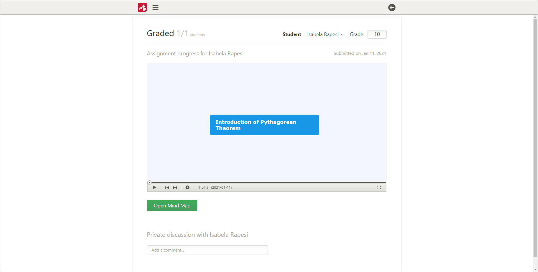Click the 'Submitted on Jan 11, 2021' text
This screenshot has height=272, width=538.
(360, 53)
